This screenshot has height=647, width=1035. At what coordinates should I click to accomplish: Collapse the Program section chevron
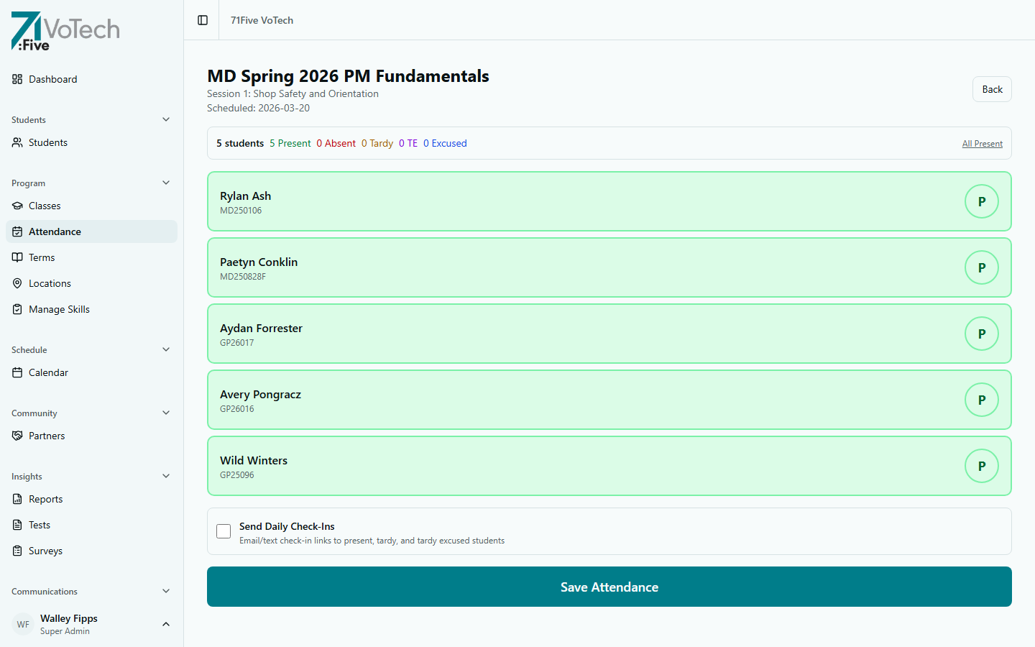(x=166, y=183)
